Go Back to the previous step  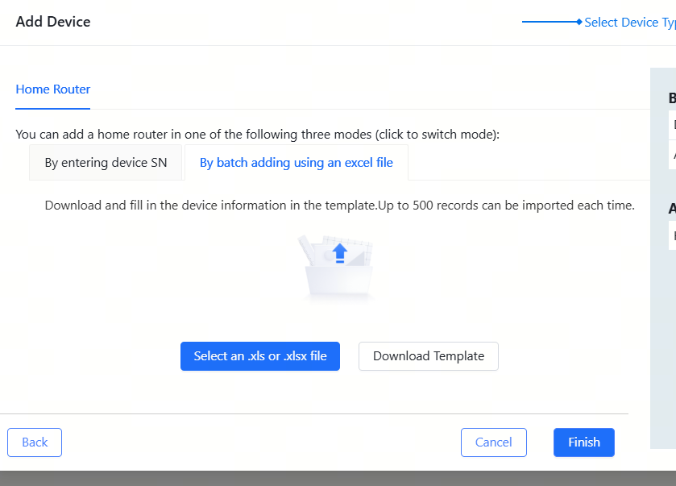[35, 442]
